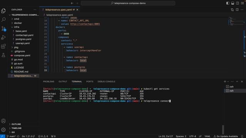This screenshot has width=246, height=138.
Task: Select the telepresence.spec.yaml editor tab
Action: pyautogui.click(x=60, y=10)
